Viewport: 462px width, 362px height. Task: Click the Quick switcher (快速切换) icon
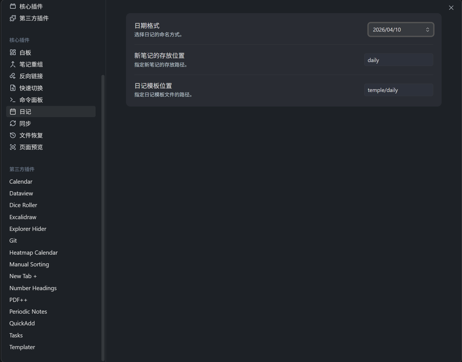[13, 88]
